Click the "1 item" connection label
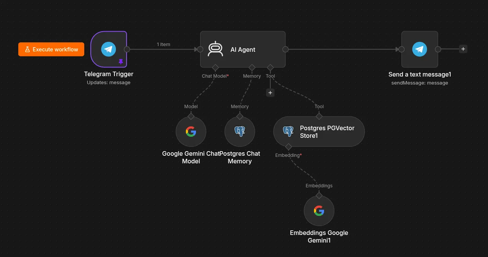Viewport: 488px width, 257px height. coord(164,45)
